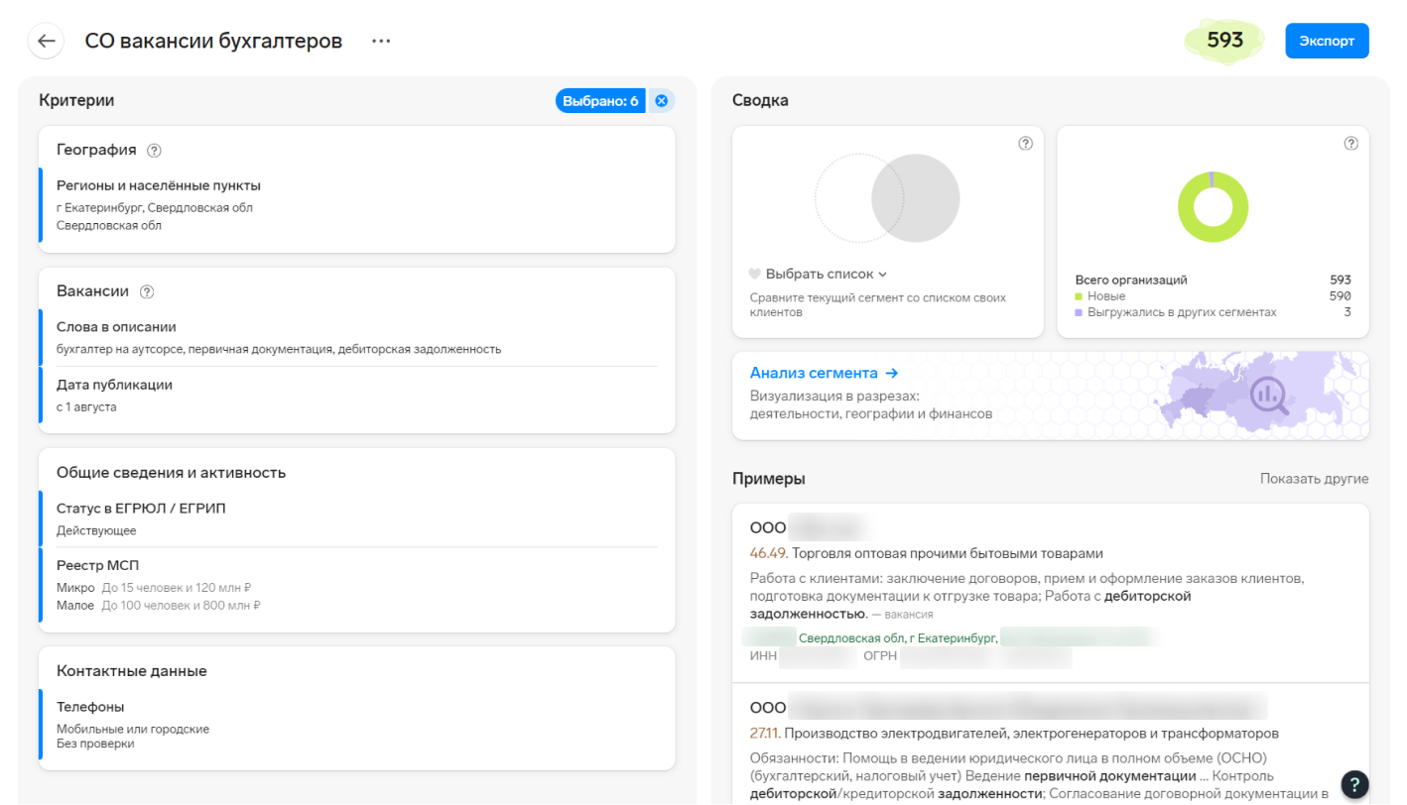This screenshot has width=1407, height=805.
Task: Clear selected criteria with the X icon
Action: (661, 100)
